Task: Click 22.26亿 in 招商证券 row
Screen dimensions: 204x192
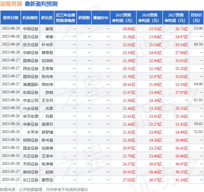Action: [x=129, y=140]
